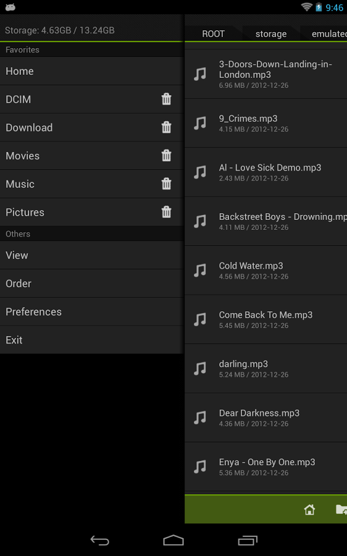The width and height of the screenshot is (347, 556).
Task: Remove Music from favorites via trash icon
Action: pos(166,183)
